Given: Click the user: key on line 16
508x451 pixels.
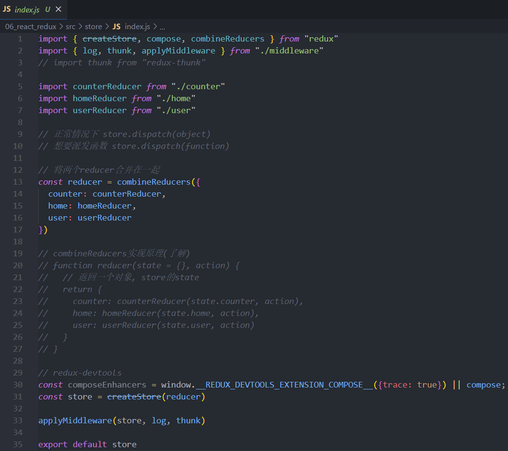Looking at the screenshot, I should coord(60,218).
